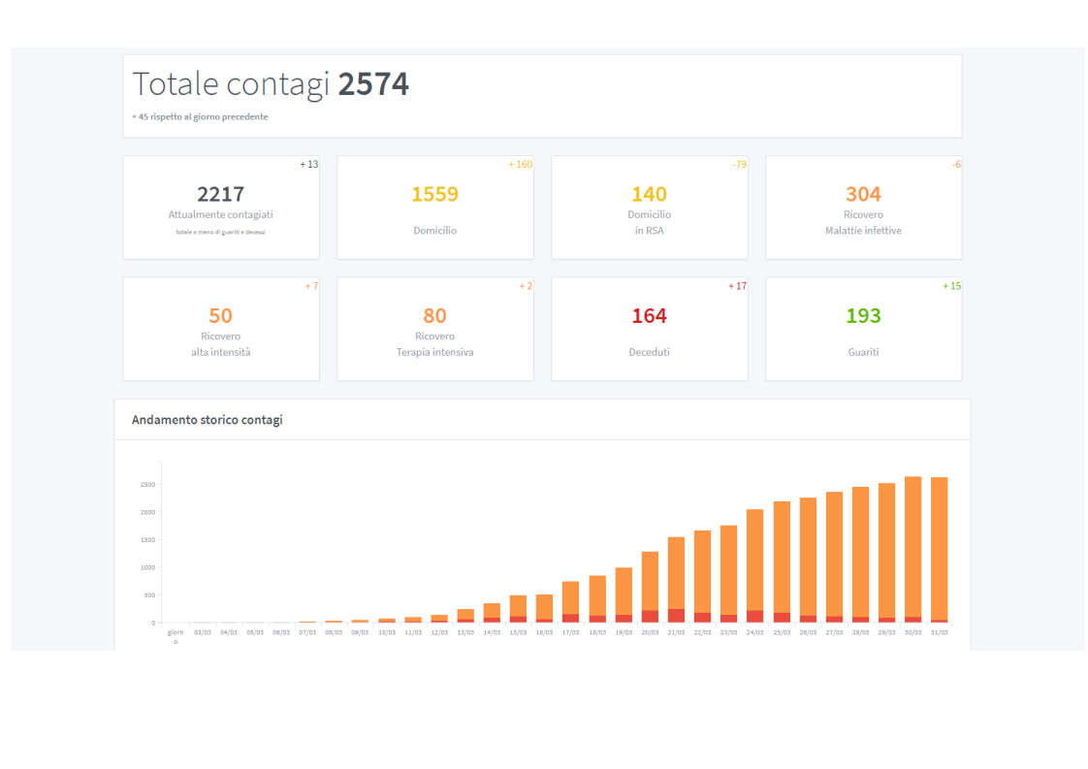Select the Deceduti 164 card

coord(649,329)
